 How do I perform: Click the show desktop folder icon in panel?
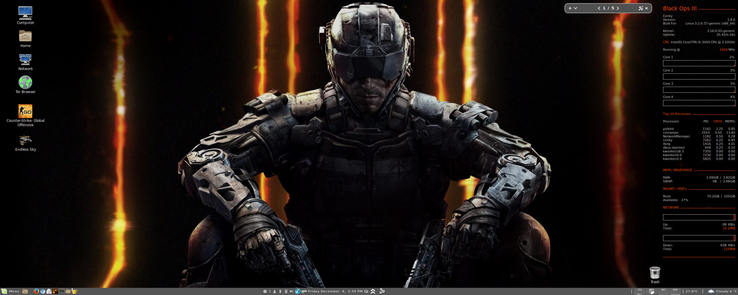click(x=25, y=291)
